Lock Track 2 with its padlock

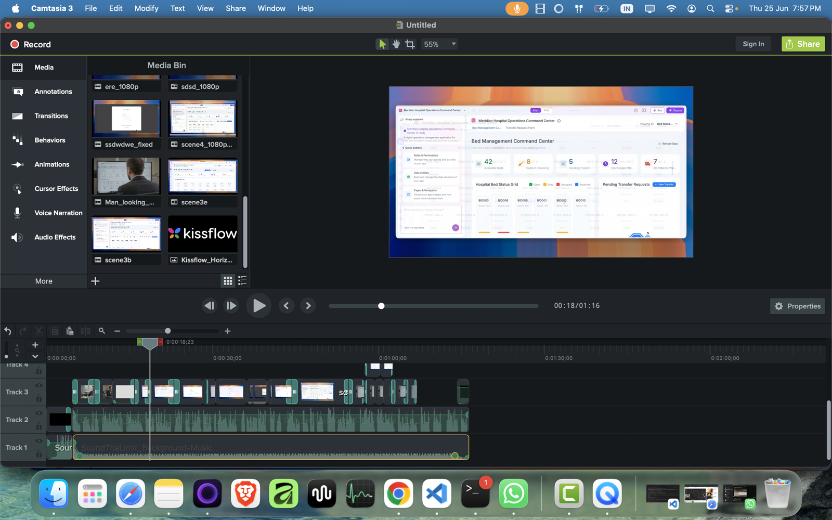[x=38, y=426]
